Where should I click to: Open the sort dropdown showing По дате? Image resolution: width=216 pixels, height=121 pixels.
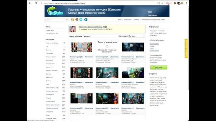click(137, 36)
